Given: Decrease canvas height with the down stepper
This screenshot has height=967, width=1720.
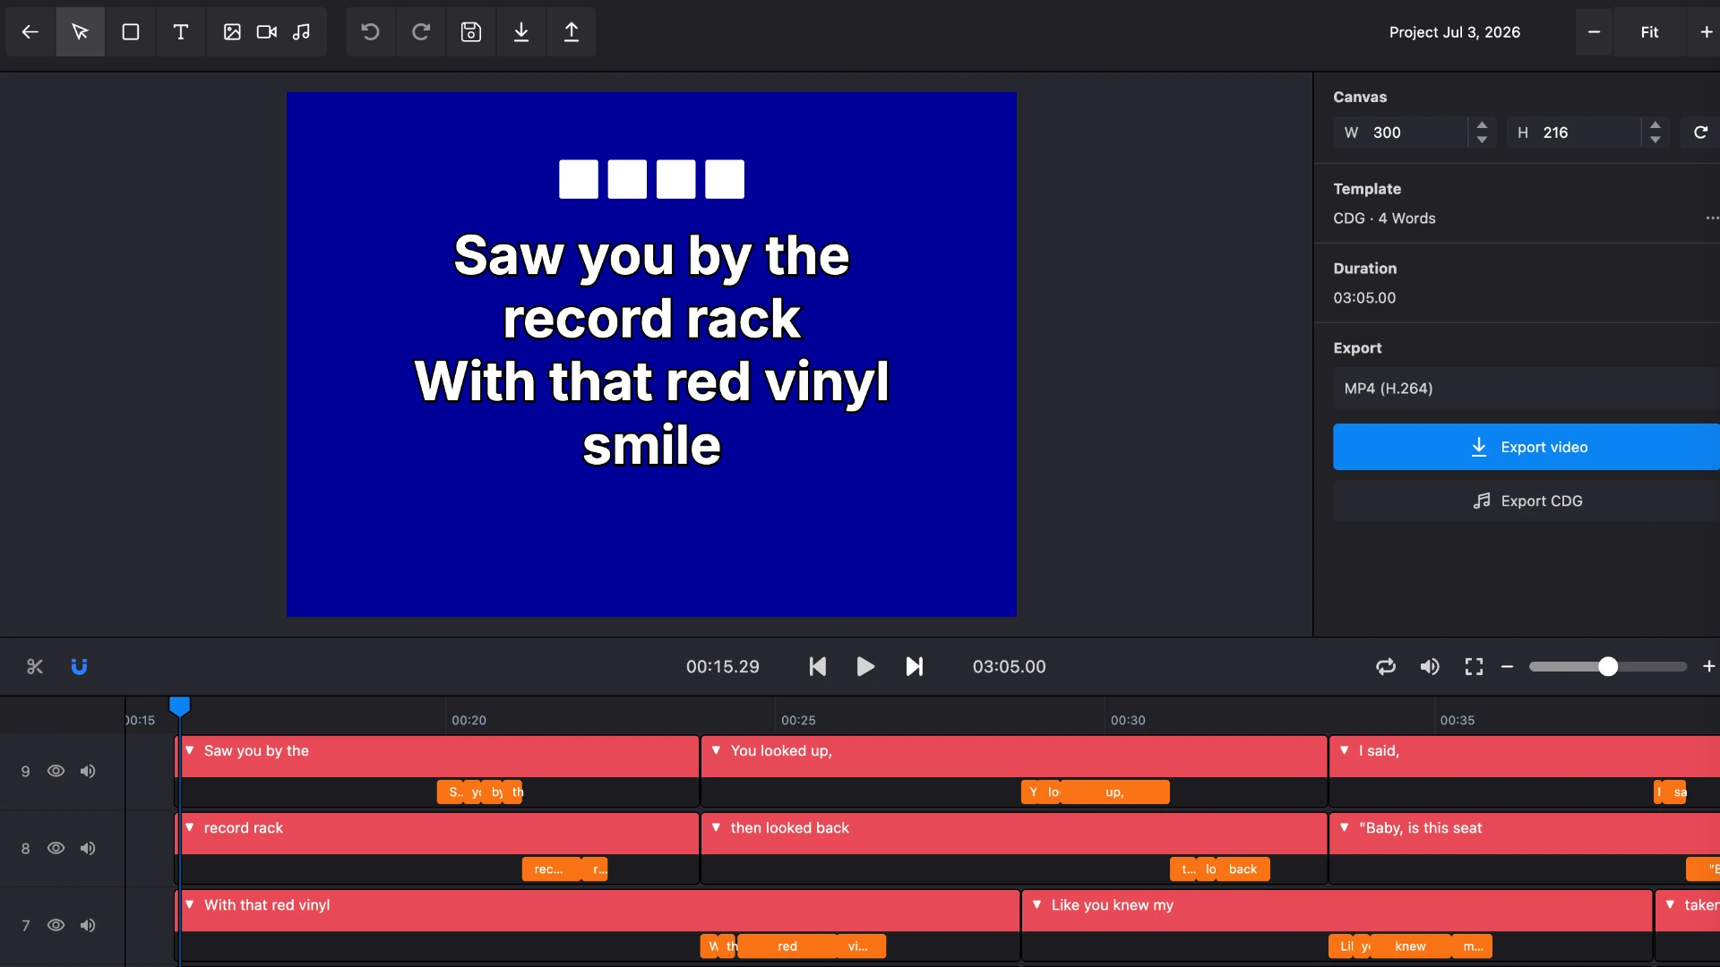Looking at the screenshot, I should point(1655,140).
